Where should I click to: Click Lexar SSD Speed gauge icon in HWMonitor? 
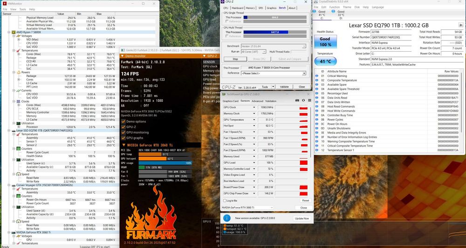tap(19, 174)
